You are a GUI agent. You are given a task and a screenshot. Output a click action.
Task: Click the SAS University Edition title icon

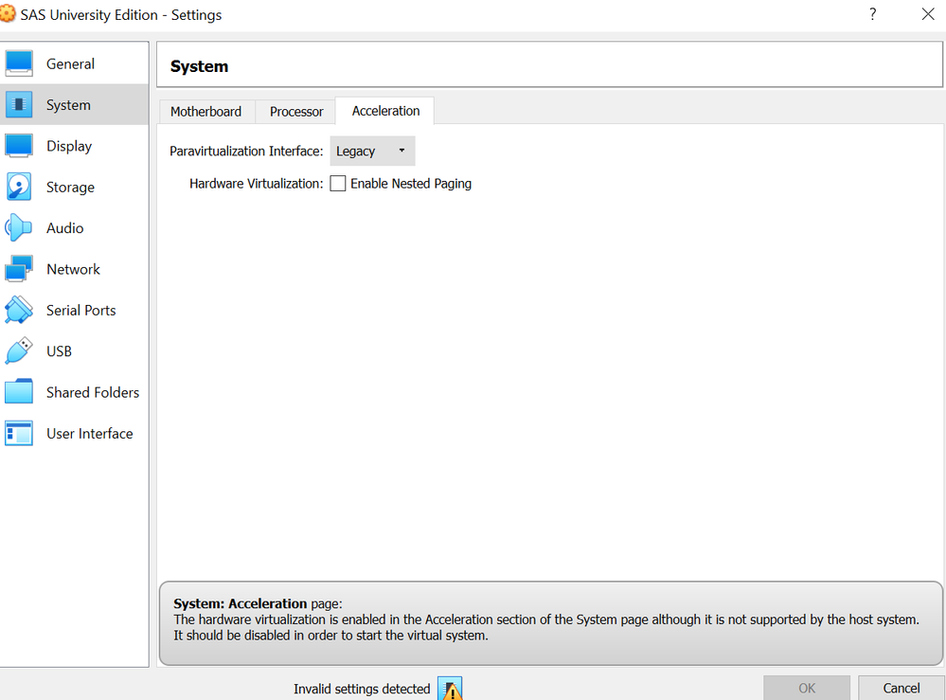click(8, 13)
